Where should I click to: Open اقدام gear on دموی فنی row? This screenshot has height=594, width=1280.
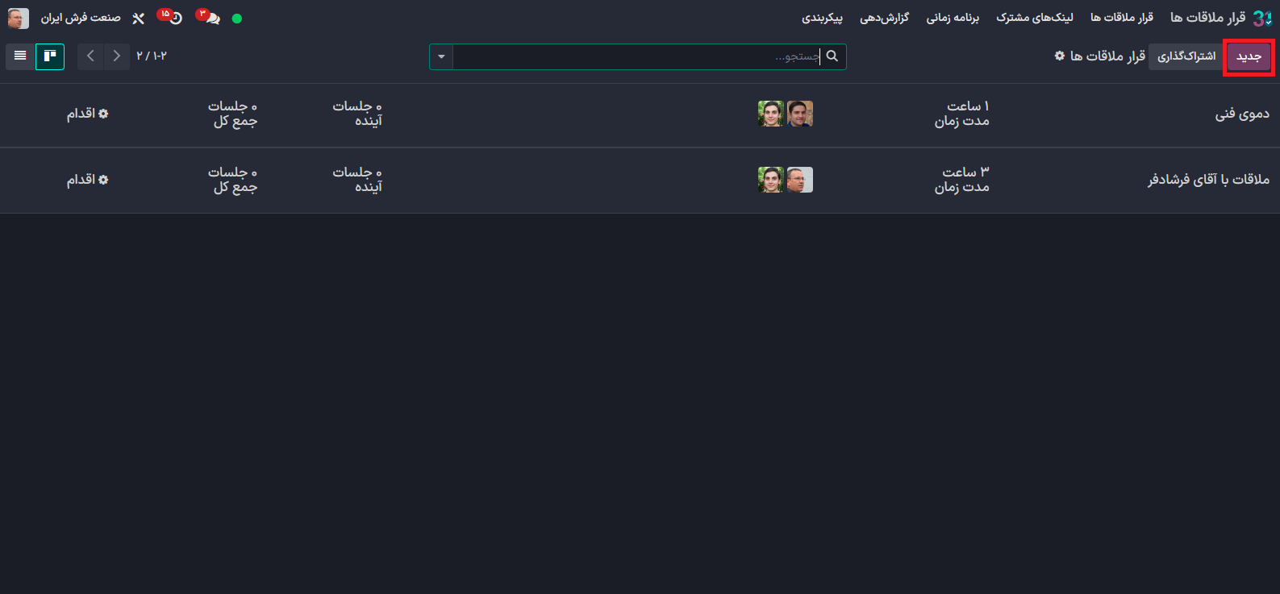[87, 114]
